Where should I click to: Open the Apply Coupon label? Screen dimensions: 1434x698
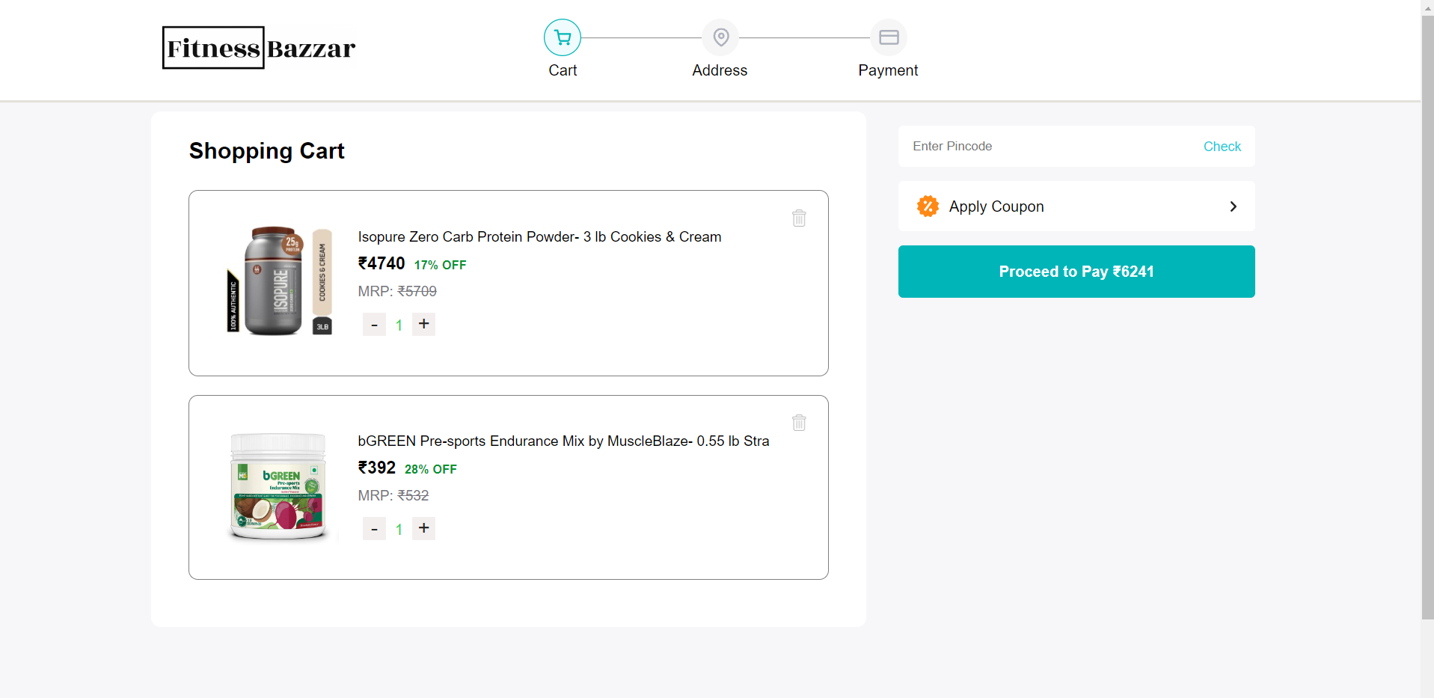coord(996,206)
